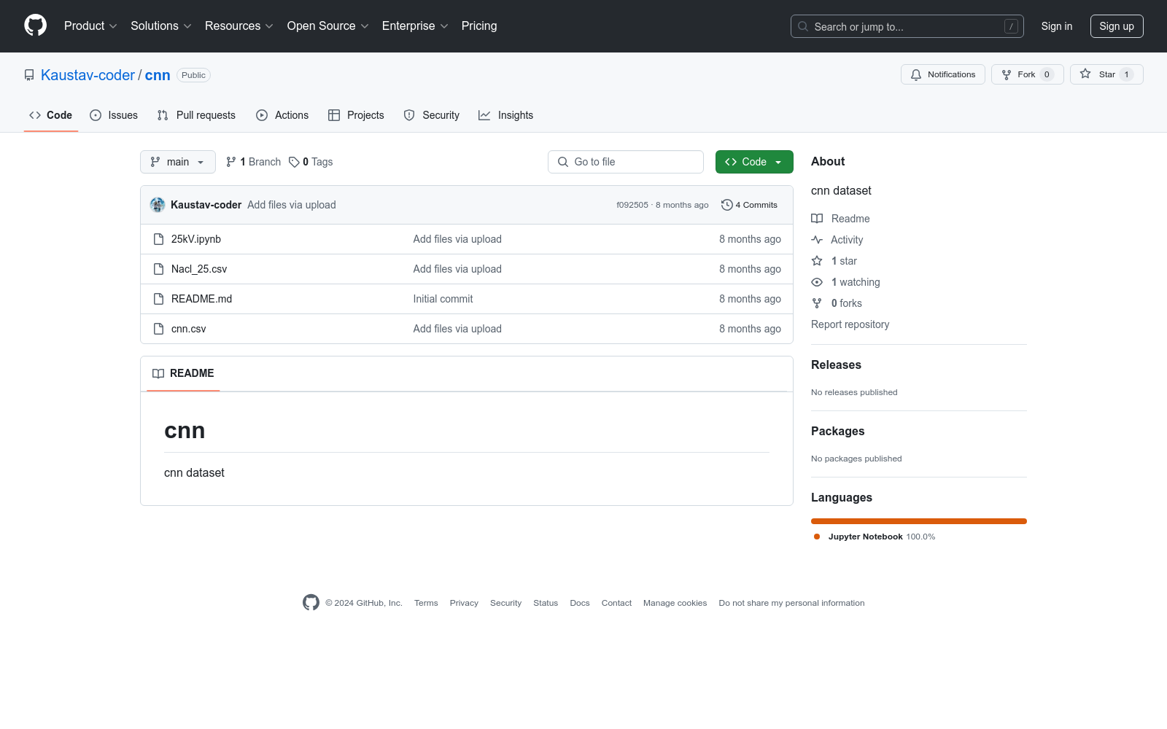Image resolution: width=1167 pixels, height=729 pixels.
Task: Click the Manage cookies footer link
Action: tap(675, 603)
